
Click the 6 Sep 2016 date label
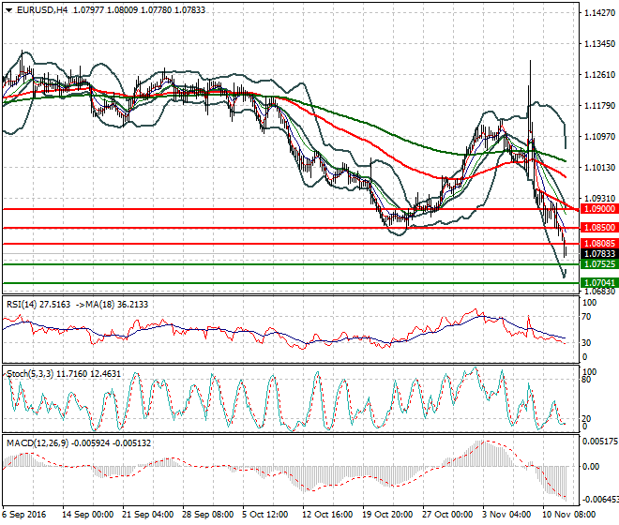23,515
